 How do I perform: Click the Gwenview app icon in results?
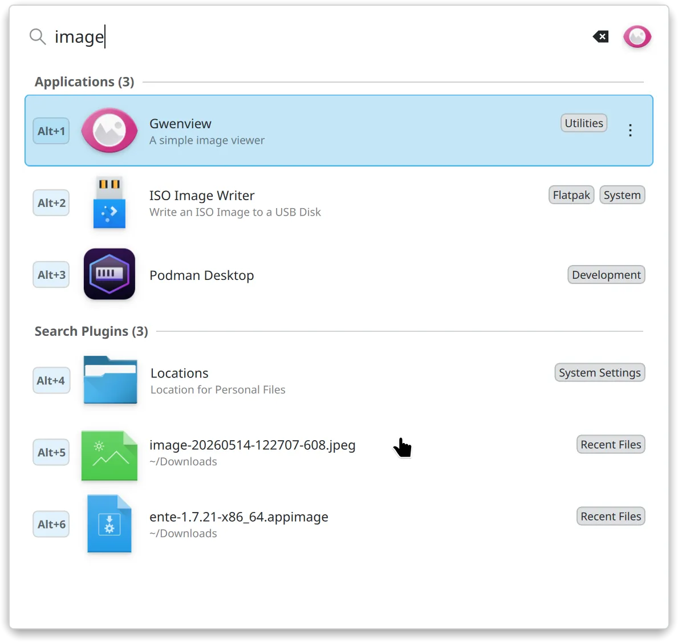point(109,131)
